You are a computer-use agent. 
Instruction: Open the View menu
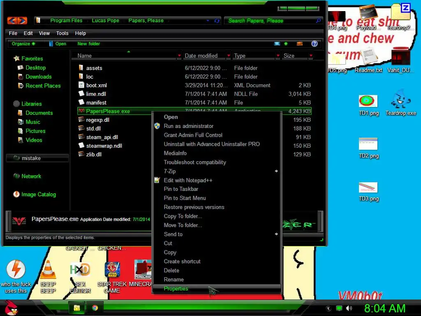click(44, 33)
